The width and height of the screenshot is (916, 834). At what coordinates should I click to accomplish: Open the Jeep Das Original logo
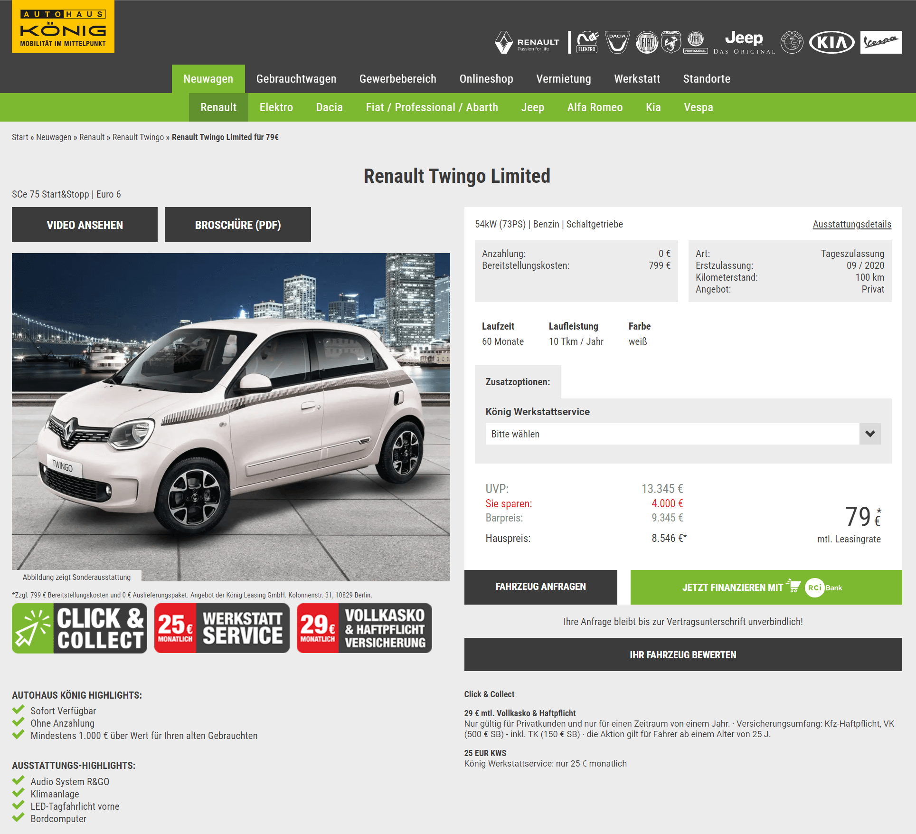[744, 43]
